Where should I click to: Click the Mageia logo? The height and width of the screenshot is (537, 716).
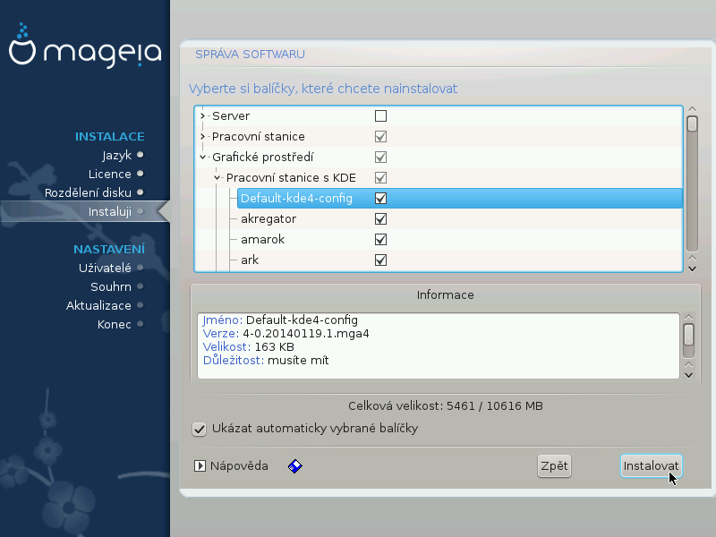pyautogui.click(x=85, y=47)
